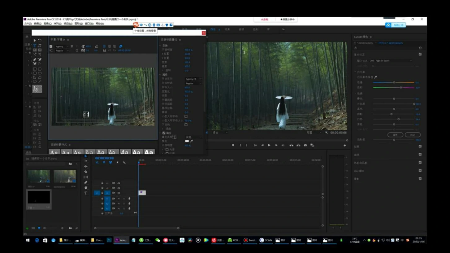450x253 pixels.
Task: Select the Line shape tool
Action: coord(40,81)
